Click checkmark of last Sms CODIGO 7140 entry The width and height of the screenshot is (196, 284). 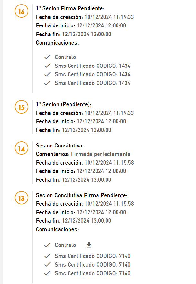click(x=48, y=273)
